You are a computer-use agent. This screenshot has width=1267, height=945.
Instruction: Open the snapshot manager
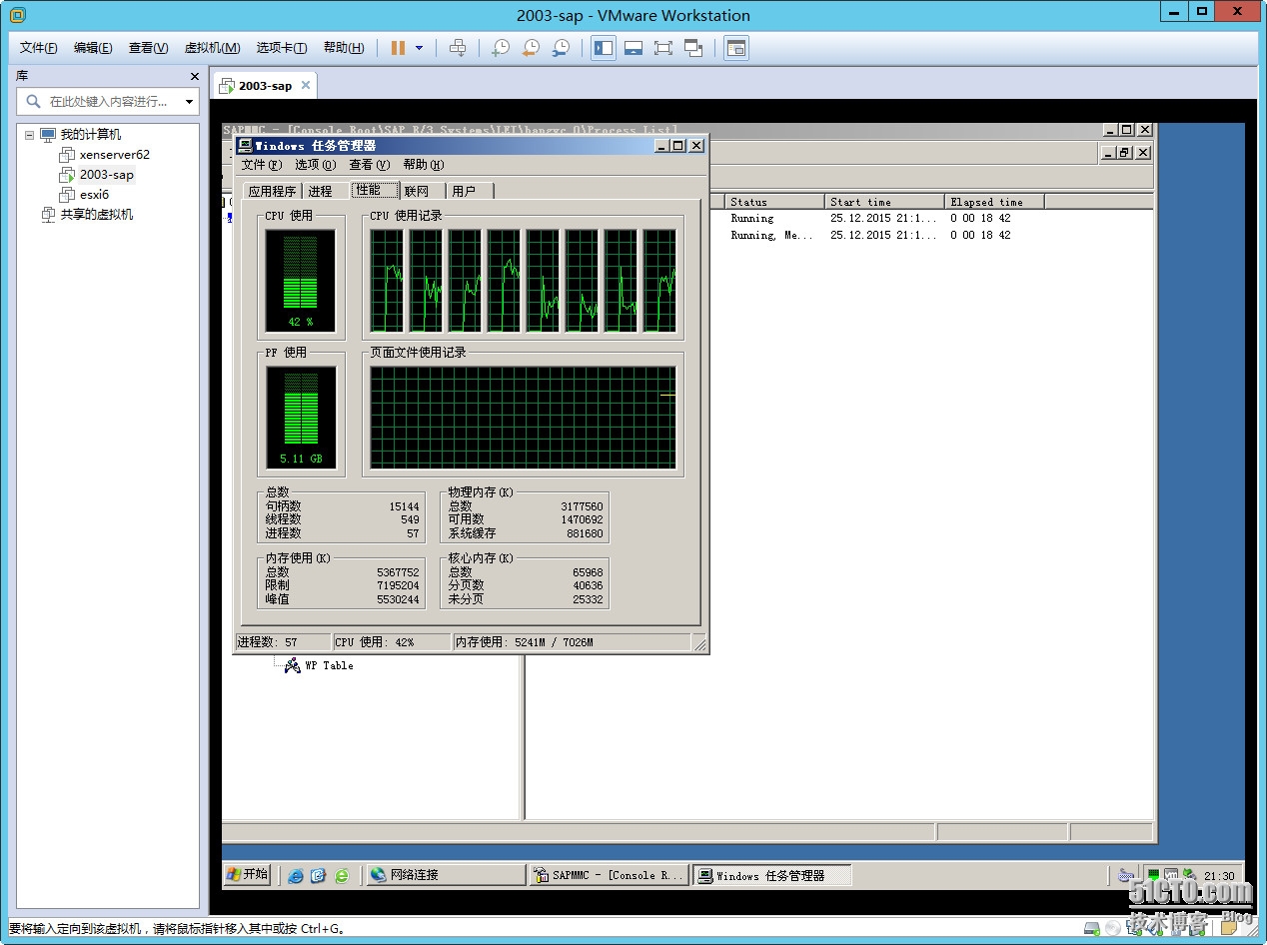point(561,48)
